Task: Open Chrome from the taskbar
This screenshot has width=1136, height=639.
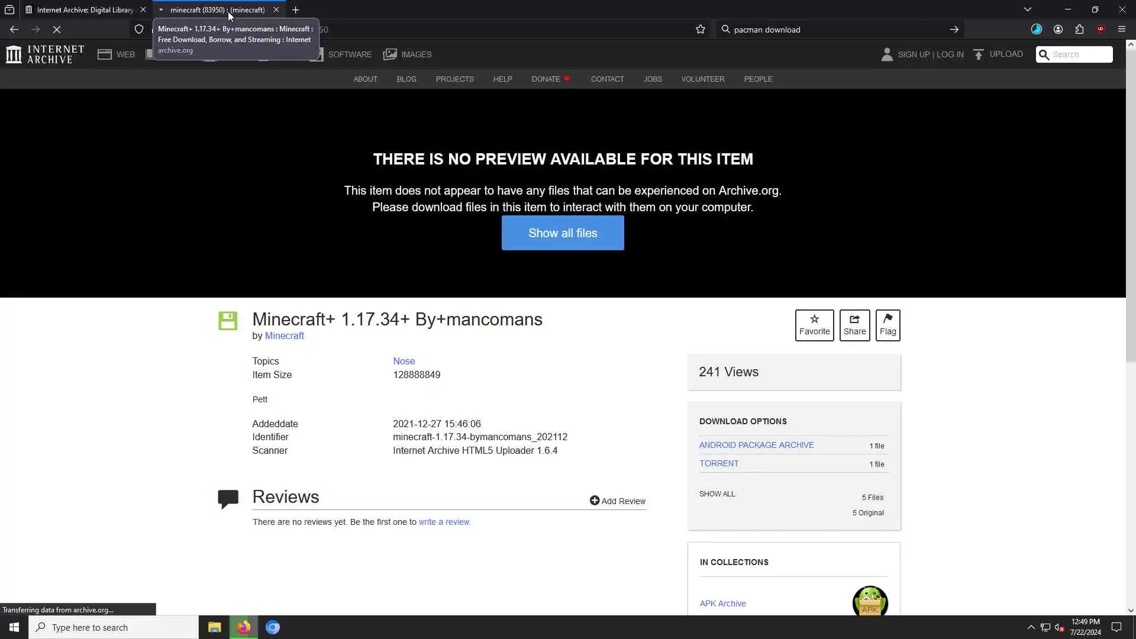Action: pos(272,627)
